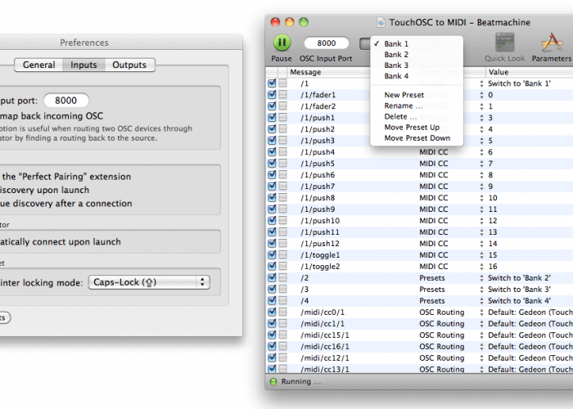Screen dimensions: 573x409
Task: Select the /midi/cc15/1 message row
Action: tap(325, 335)
